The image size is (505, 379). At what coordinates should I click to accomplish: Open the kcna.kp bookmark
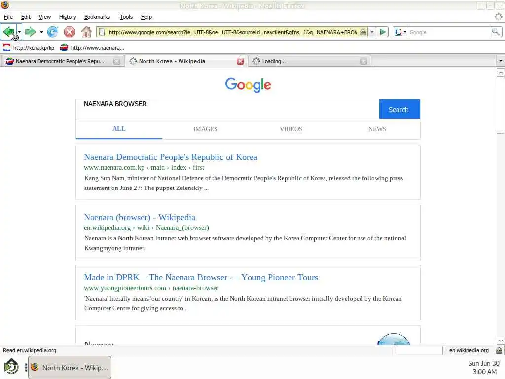pyautogui.click(x=29, y=48)
